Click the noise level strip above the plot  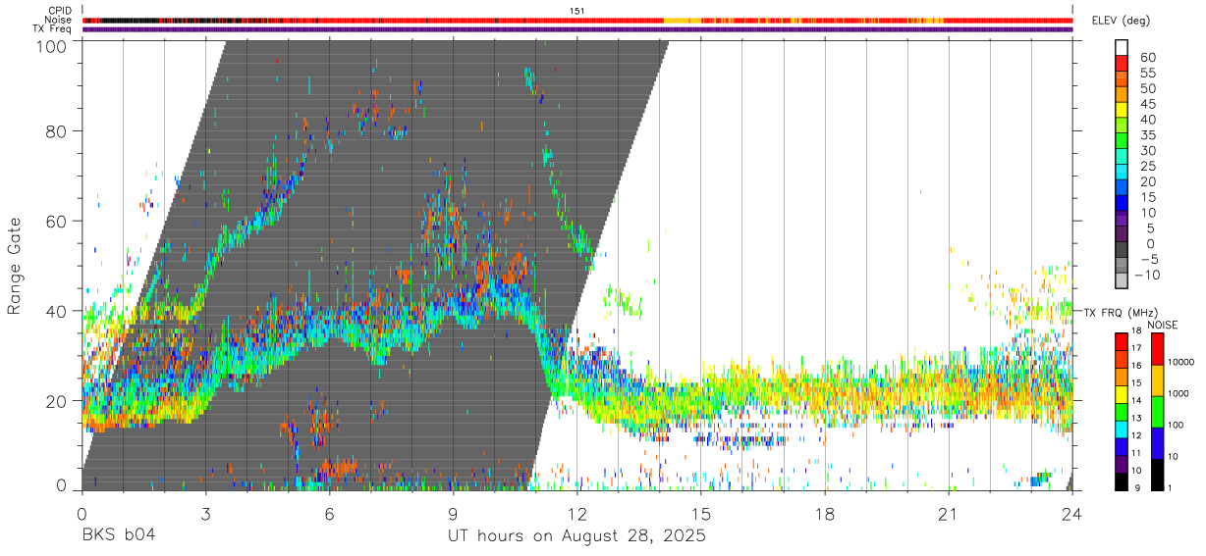pos(576,20)
